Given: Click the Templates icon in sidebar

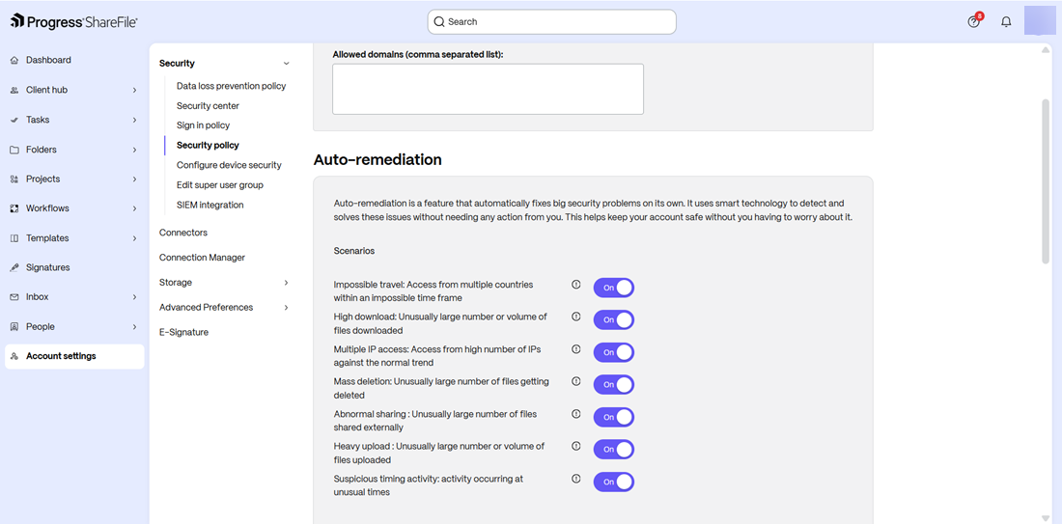Looking at the screenshot, I should tap(14, 238).
